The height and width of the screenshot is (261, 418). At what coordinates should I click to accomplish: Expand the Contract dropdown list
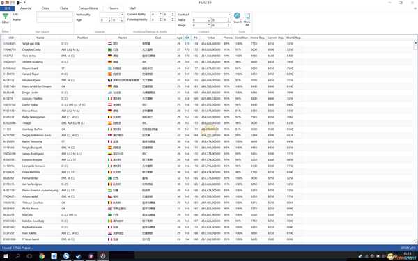pos(211,15)
